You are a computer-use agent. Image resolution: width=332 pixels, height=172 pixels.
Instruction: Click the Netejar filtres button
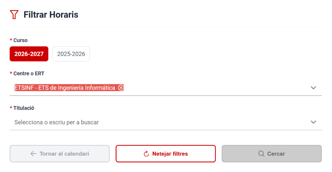pyautogui.click(x=166, y=154)
